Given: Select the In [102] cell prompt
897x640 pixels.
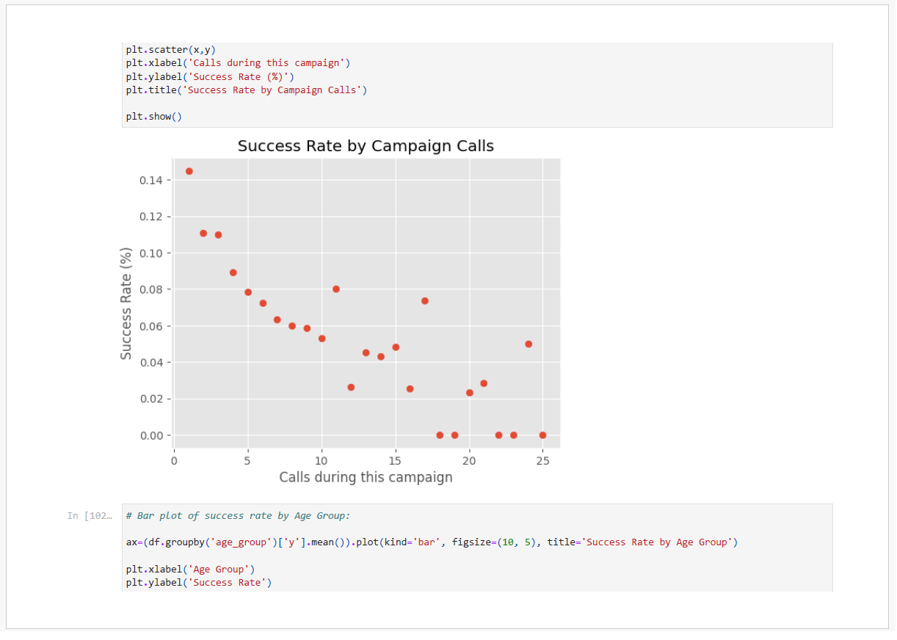Looking at the screenshot, I should [88, 516].
